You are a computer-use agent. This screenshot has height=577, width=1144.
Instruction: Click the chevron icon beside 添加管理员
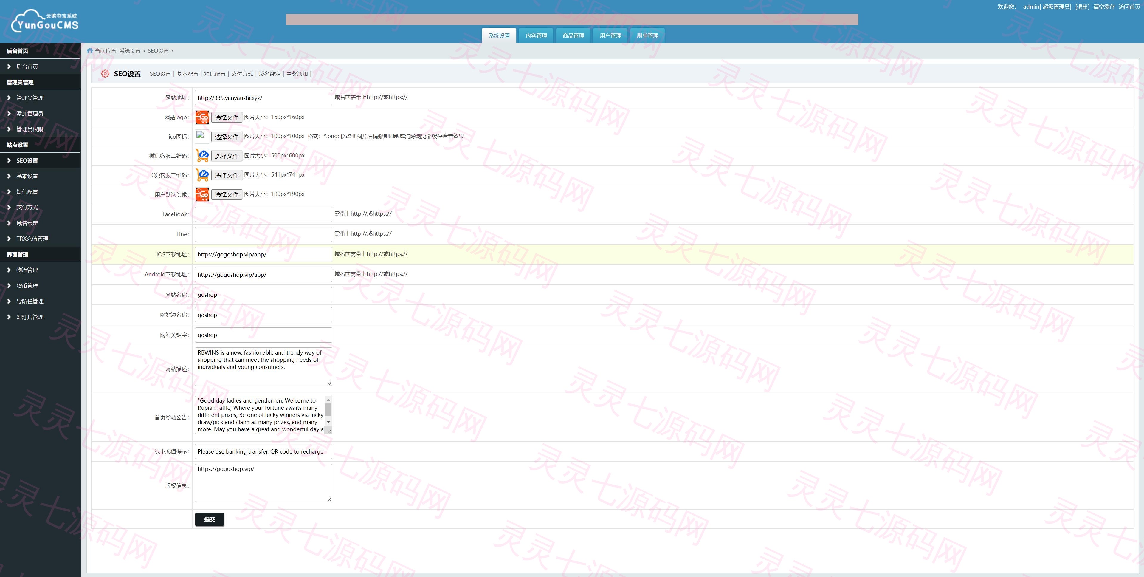(9, 113)
